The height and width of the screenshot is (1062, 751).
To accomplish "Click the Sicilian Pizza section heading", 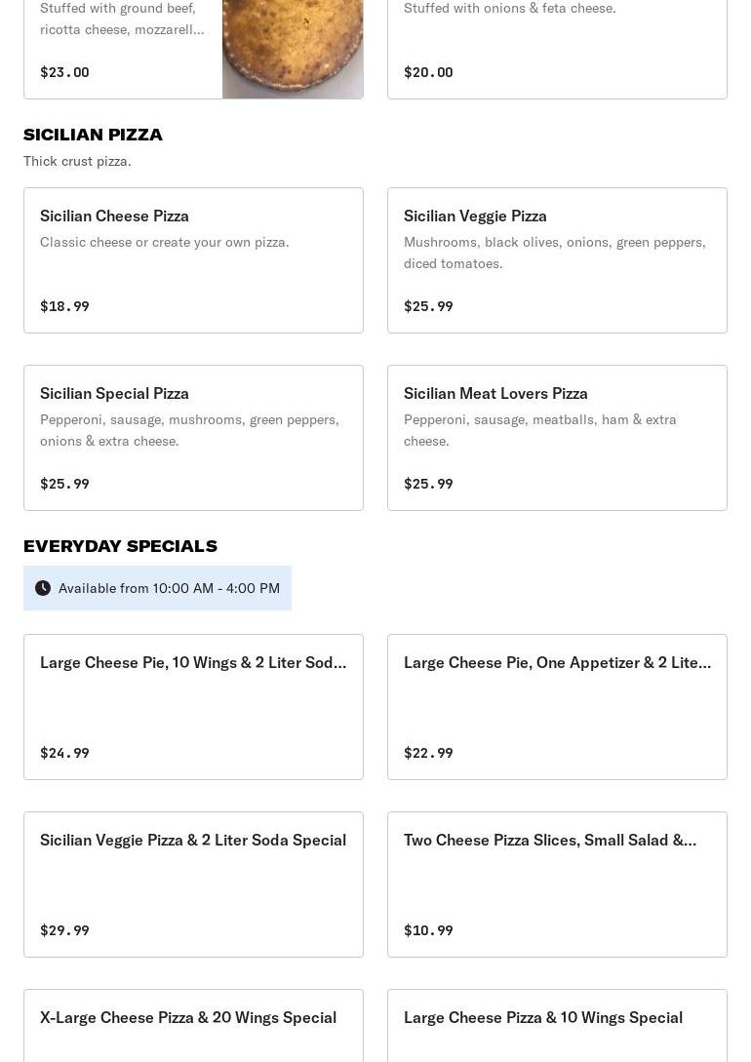I will (x=94, y=135).
